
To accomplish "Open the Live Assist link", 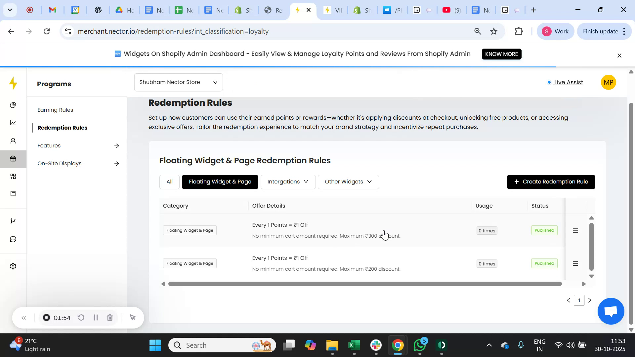I will (568, 82).
